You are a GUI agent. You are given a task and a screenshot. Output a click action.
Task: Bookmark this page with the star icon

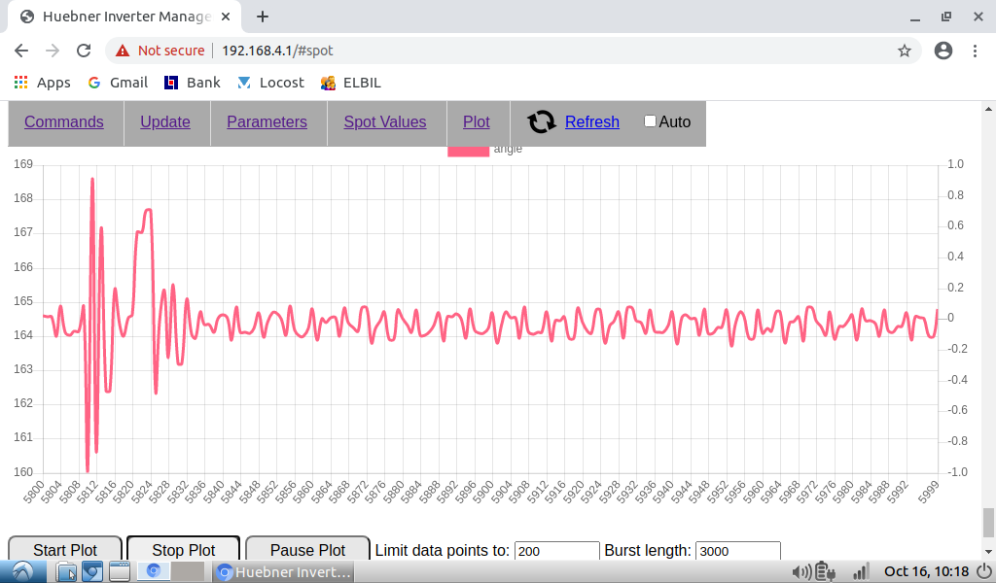[x=904, y=51]
